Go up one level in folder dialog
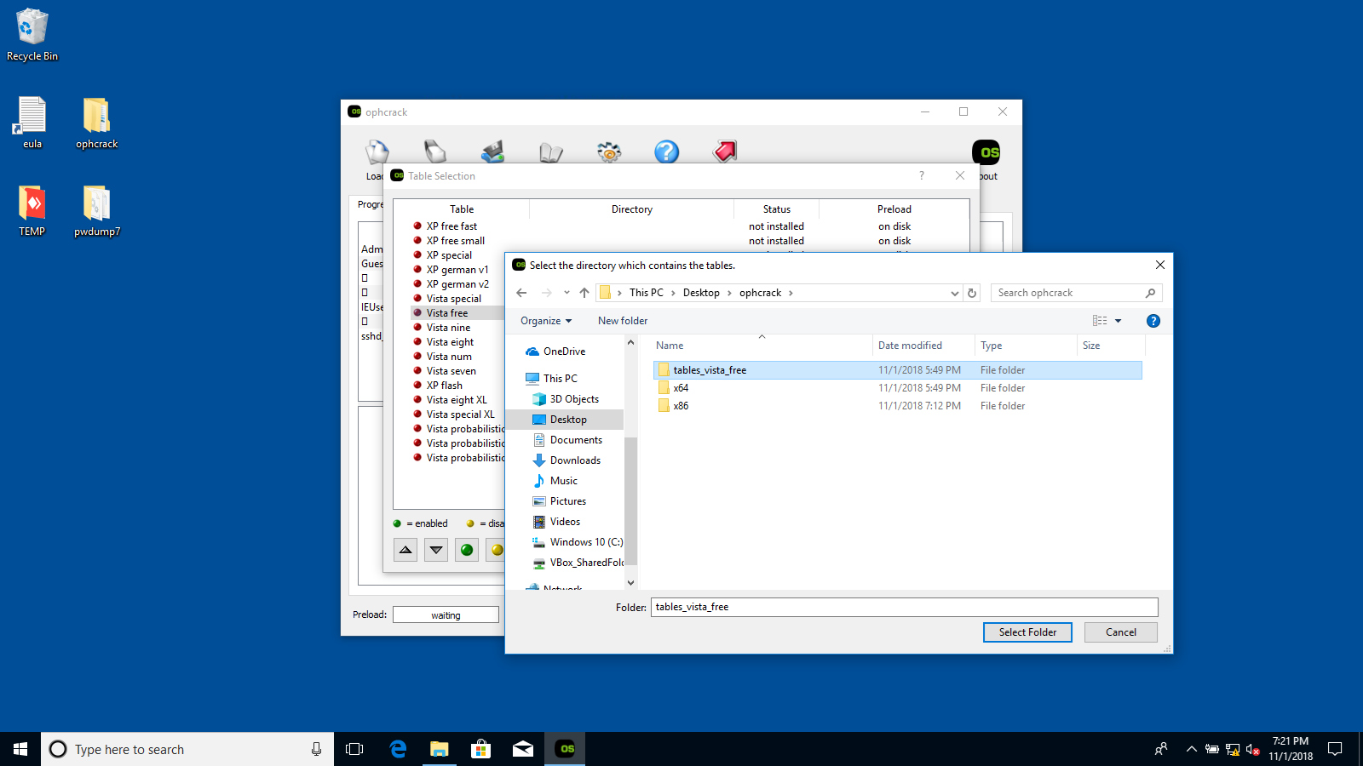This screenshot has width=1363, height=766. click(584, 293)
